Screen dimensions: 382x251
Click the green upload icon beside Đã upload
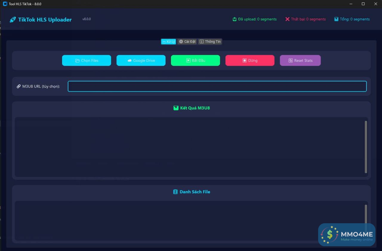coord(235,19)
